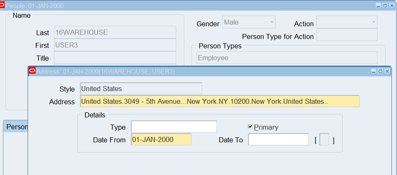Viewport: 397px width, 175px height.
Task: Select the address Style field
Action: (x=141, y=89)
